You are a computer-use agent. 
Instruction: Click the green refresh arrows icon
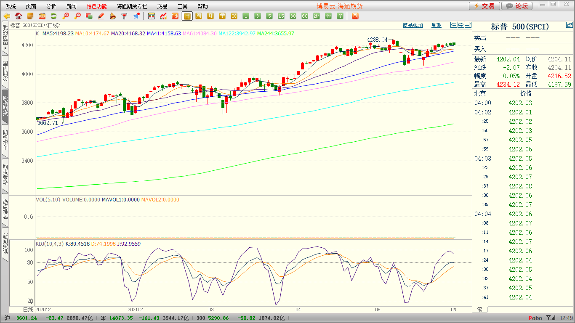pos(54,16)
